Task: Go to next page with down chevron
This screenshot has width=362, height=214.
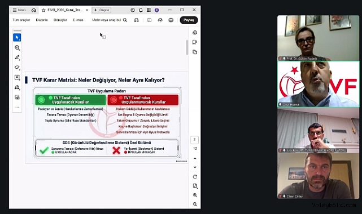Action: click(195, 167)
